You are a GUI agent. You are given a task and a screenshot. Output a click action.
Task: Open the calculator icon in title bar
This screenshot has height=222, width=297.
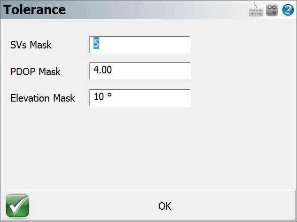272,10
